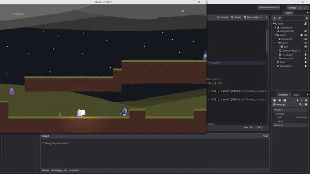
Task: Click the script editor vertical scrollbar
Action: (267, 41)
